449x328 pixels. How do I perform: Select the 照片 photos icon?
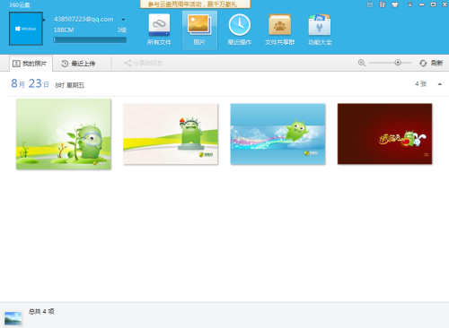[199, 30]
